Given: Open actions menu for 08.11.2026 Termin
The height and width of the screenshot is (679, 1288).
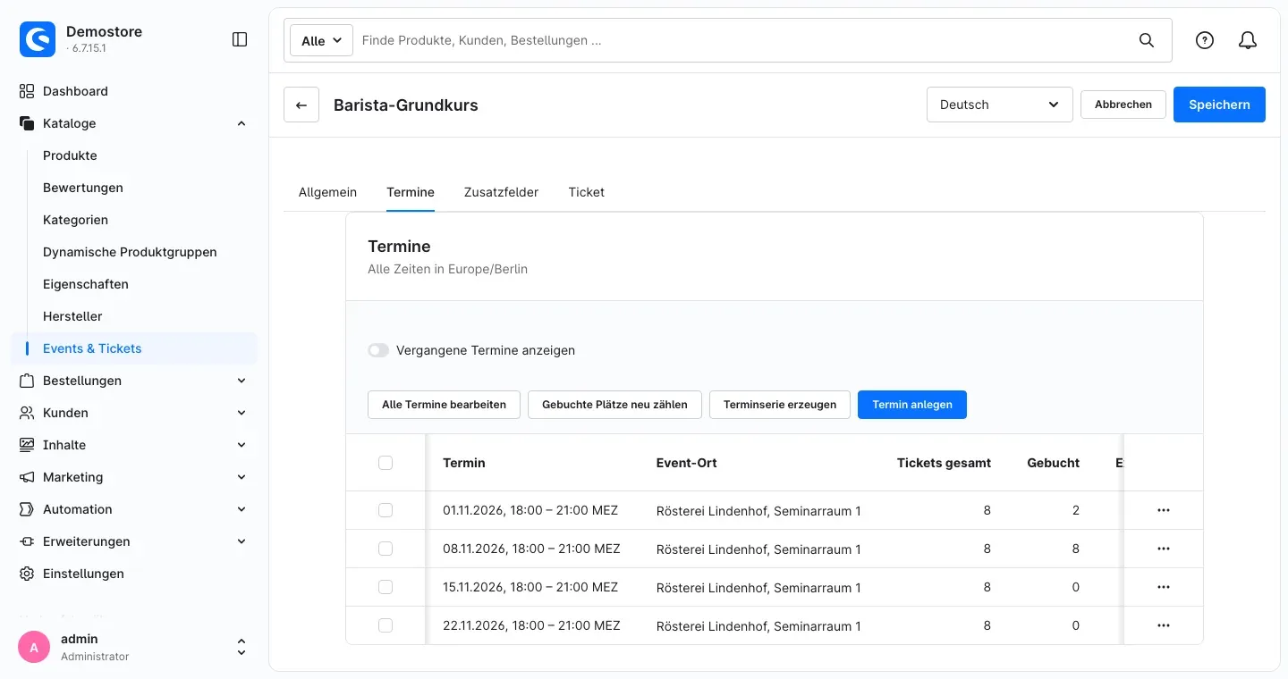Looking at the screenshot, I should click(1164, 549).
